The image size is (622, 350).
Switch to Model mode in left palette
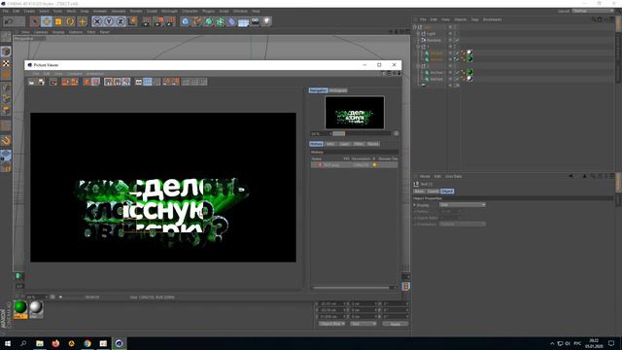[6, 52]
